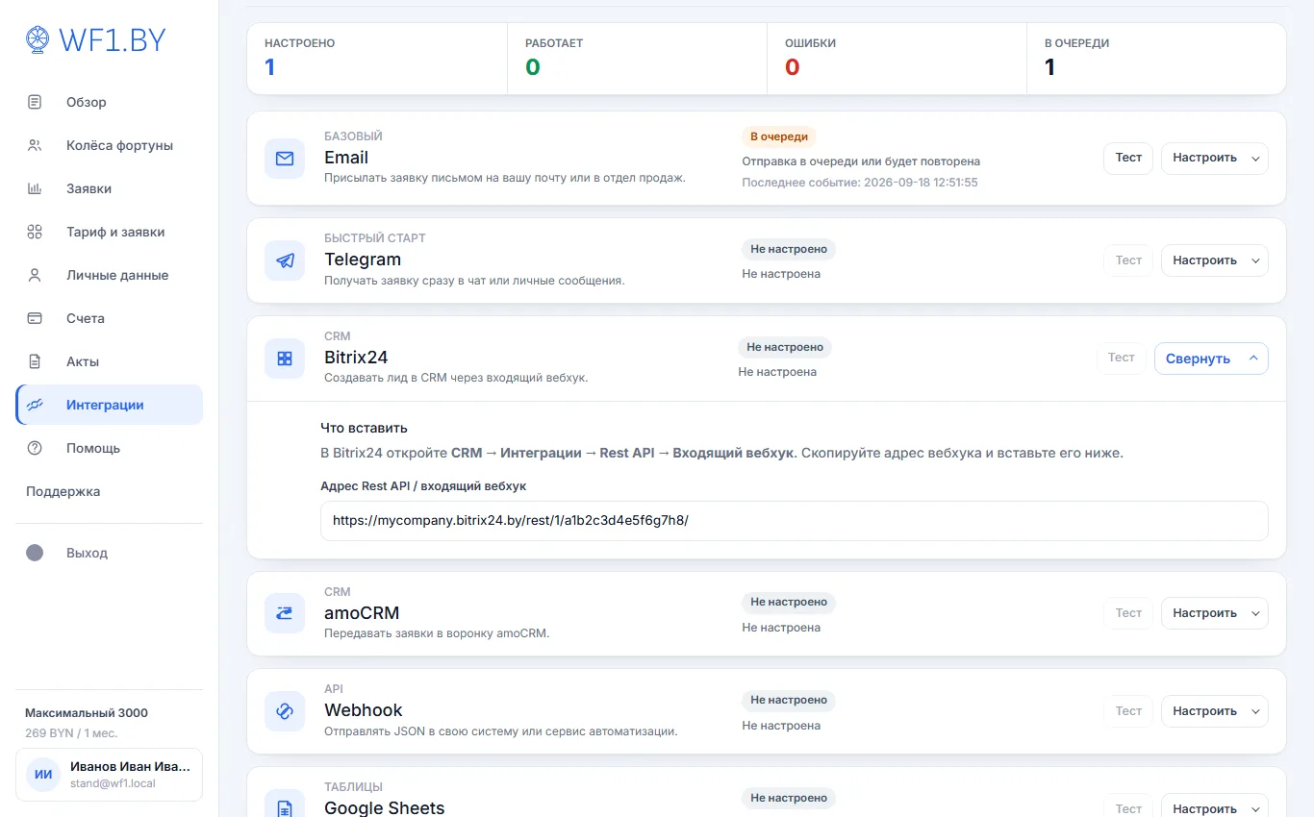The width and height of the screenshot is (1314, 817).
Task: Expand Telegram settings with Настроить
Action: 1214,260
